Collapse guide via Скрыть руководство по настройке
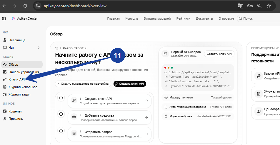Viewport: 280px width, 145px height. [83, 84]
